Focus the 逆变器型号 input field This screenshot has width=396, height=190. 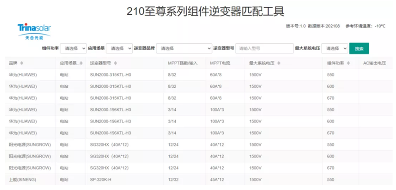point(264,49)
